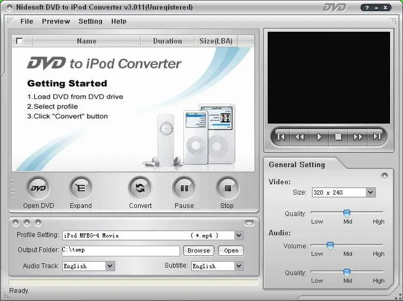Open the Preview menu
The width and height of the screenshot is (403, 301).
(56, 21)
